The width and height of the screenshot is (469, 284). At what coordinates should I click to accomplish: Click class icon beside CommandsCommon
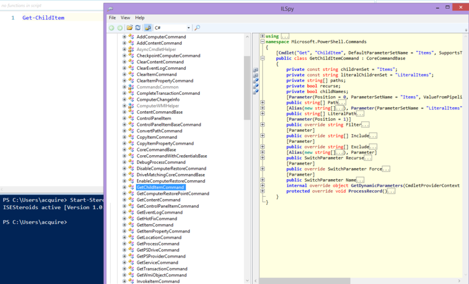point(131,87)
